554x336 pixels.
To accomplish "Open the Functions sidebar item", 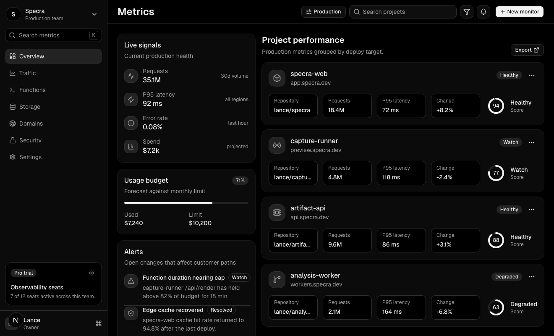I will (32, 90).
